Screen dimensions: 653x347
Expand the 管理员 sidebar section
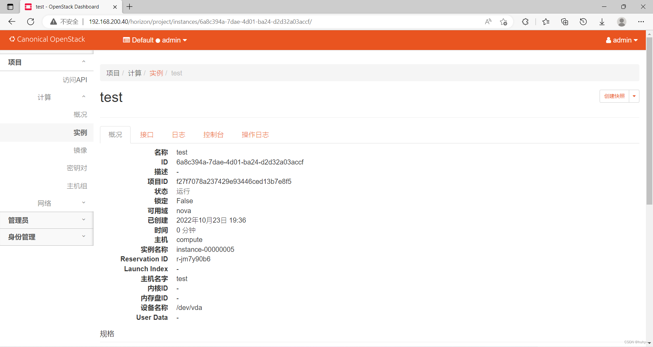tap(47, 220)
